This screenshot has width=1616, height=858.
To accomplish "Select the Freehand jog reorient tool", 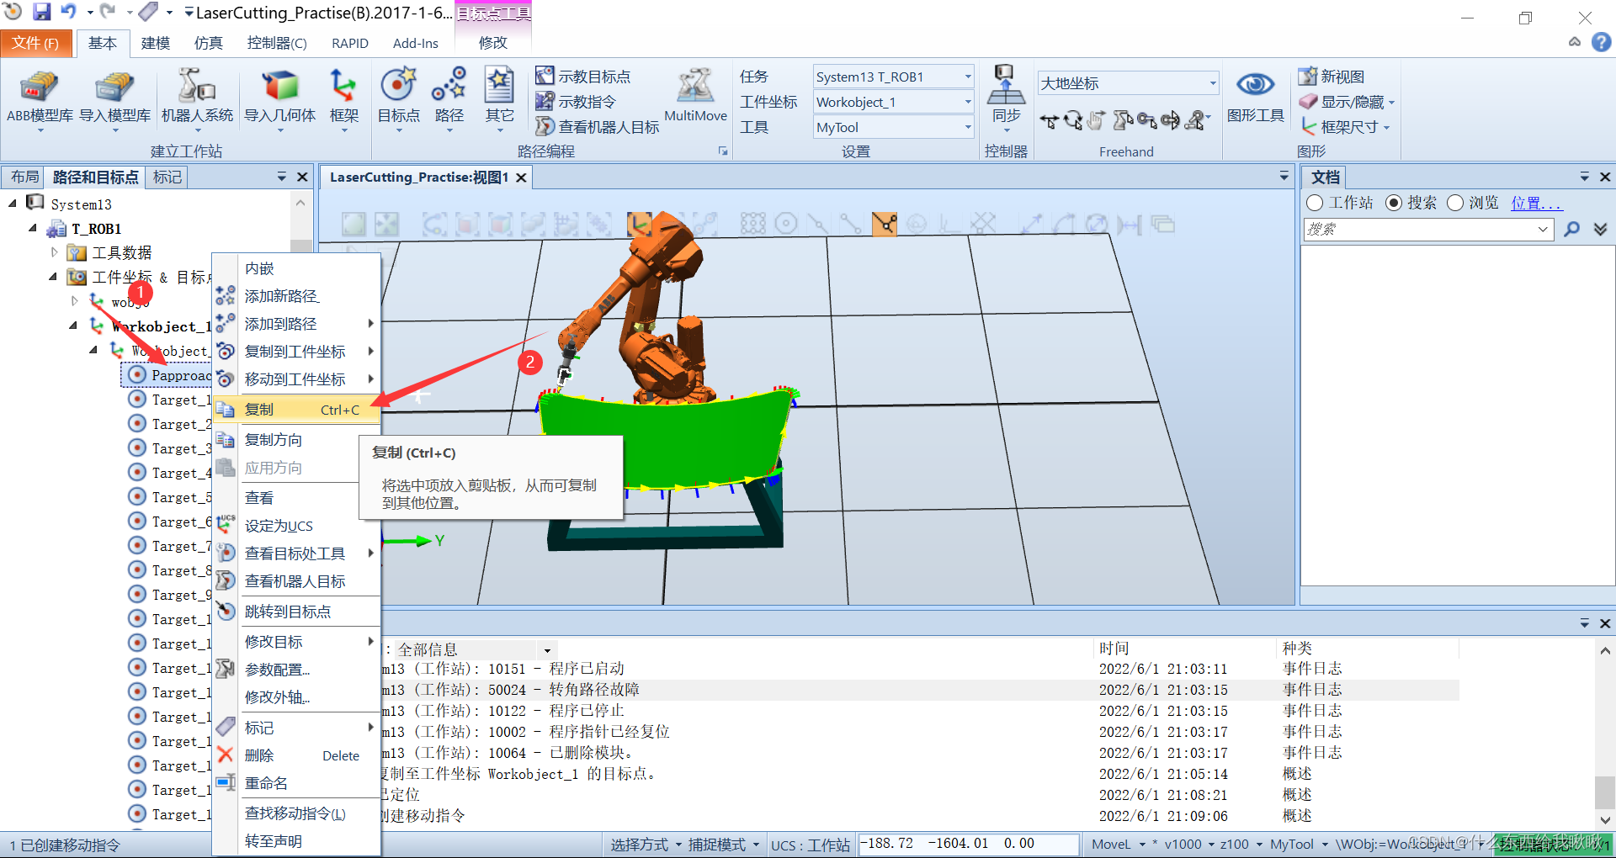I will coord(1171,121).
